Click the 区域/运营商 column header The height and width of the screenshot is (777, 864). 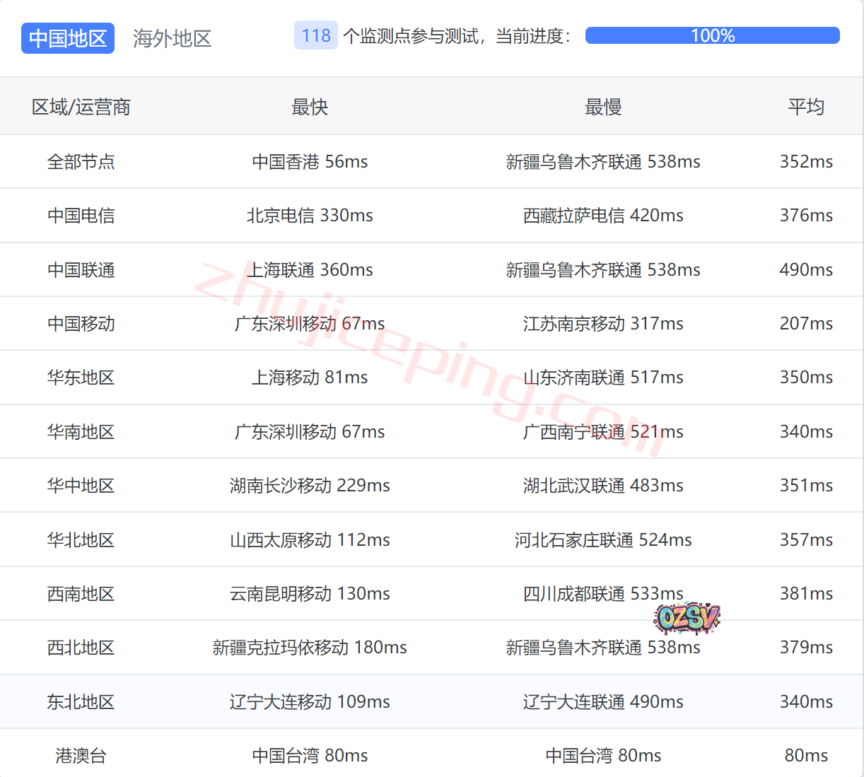[81, 107]
